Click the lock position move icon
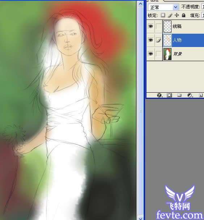This screenshot has height=220, width=204. (177, 15)
